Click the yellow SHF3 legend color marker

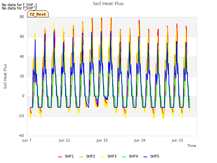pos(102,157)
